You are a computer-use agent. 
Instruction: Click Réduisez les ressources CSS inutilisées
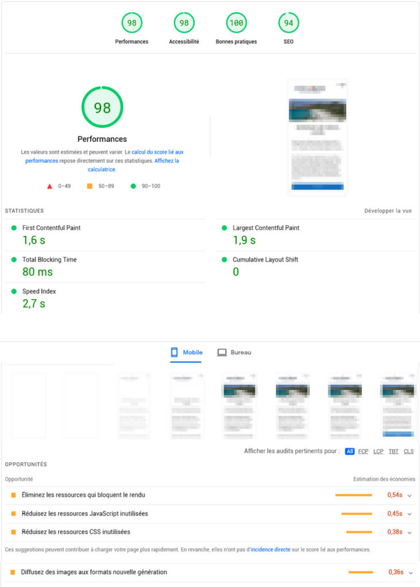point(76,532)
